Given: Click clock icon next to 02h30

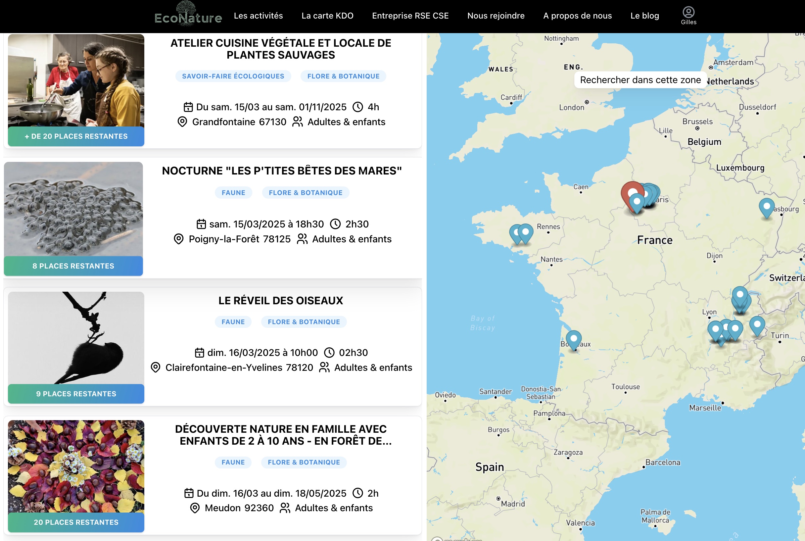Looking at the screenshot, I should click(x=329, y=353).
